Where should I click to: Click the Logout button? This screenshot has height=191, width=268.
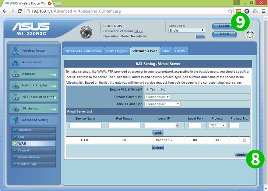point(224,26)
